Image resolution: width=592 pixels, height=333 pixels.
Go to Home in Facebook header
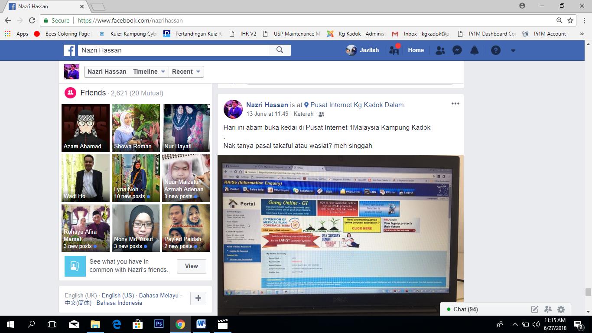coord(416,50)
